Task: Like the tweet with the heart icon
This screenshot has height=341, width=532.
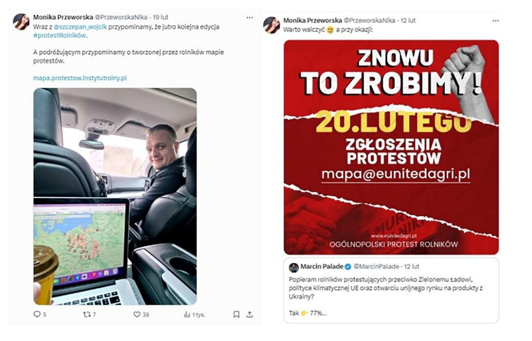Action: pyautogui.click(x=137, y=314)
